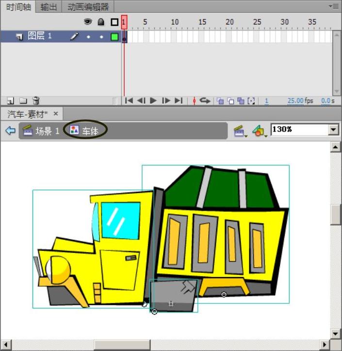The width and height of the screenshot is (342, 351).
Task: Select keyframe 1 on 图层 1
Action: tap(124, 37)
